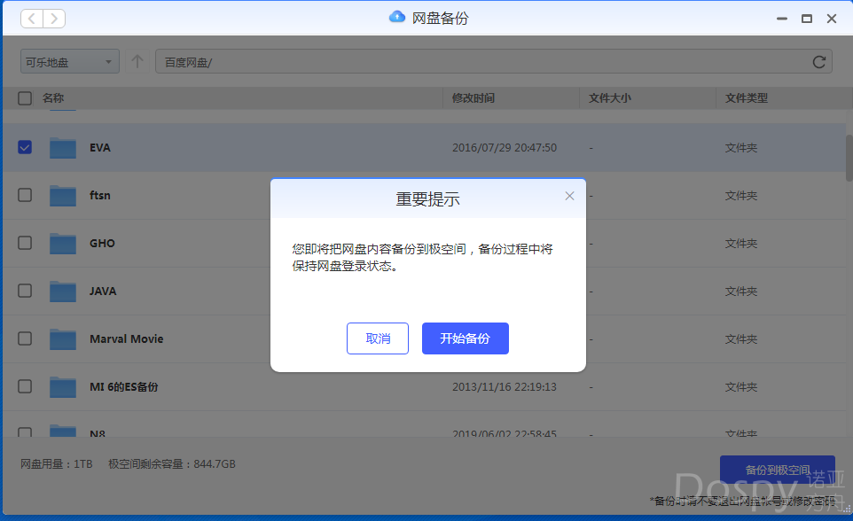853x521 pixels.
Task: Click the GHO folder icon
Action: point(63,244)
